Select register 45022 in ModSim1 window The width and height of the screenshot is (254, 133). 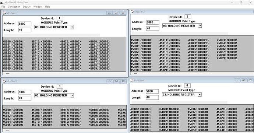pyautogui.click(x=70, y=48)
